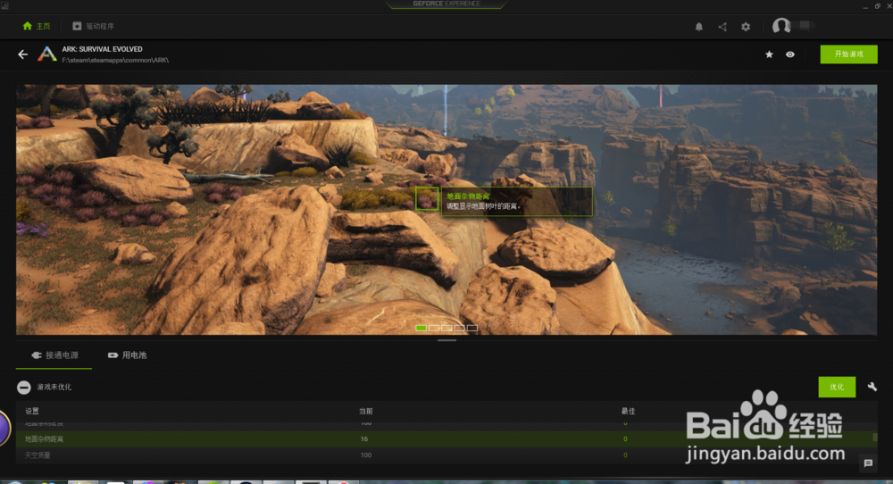This screenshot has width=893, height=484.
Task: Click the 地面杂物距离 tooltip in screenshot
Action: (x=516, y=202)
